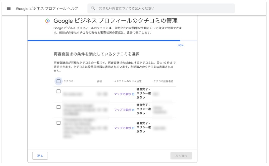This screenshot has height=166, width=269.
Task: Toggle the select-all checkbox in table header
Action: coord(59,81)
